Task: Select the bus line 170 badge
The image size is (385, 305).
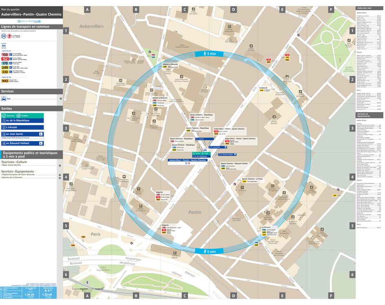Action: click(x=5, y=63)
